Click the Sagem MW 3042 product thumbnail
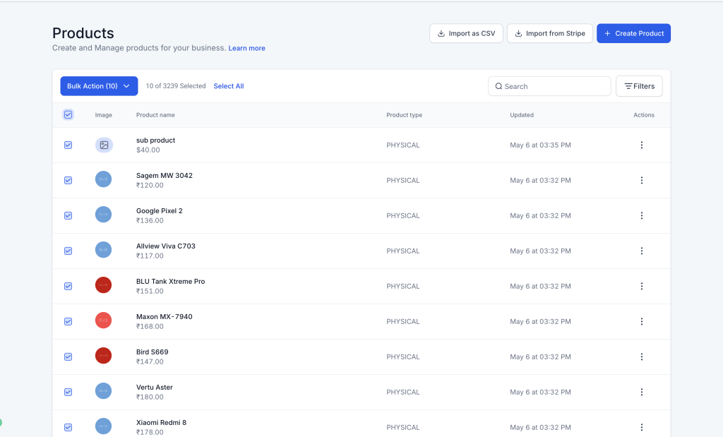Screen dimensions: 723x437 [103, 179]
